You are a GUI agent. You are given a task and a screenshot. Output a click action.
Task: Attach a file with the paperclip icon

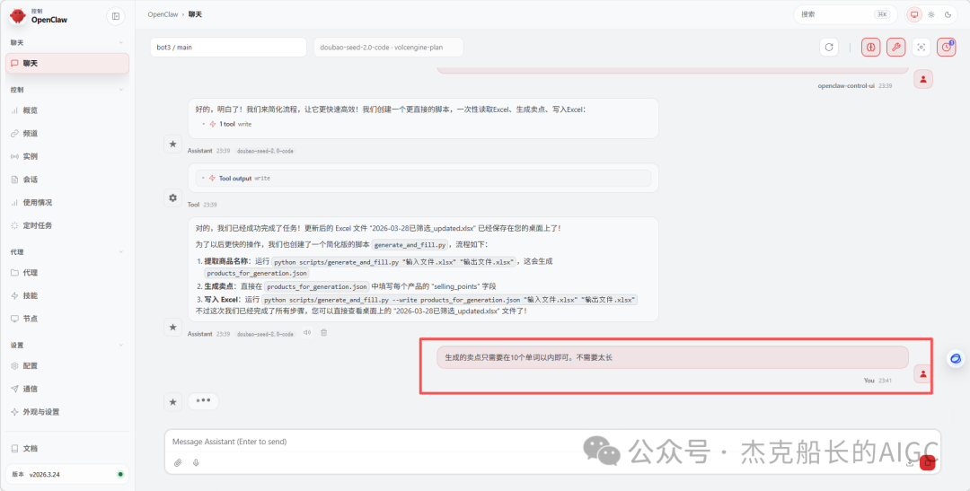click(x=178, y=462)
